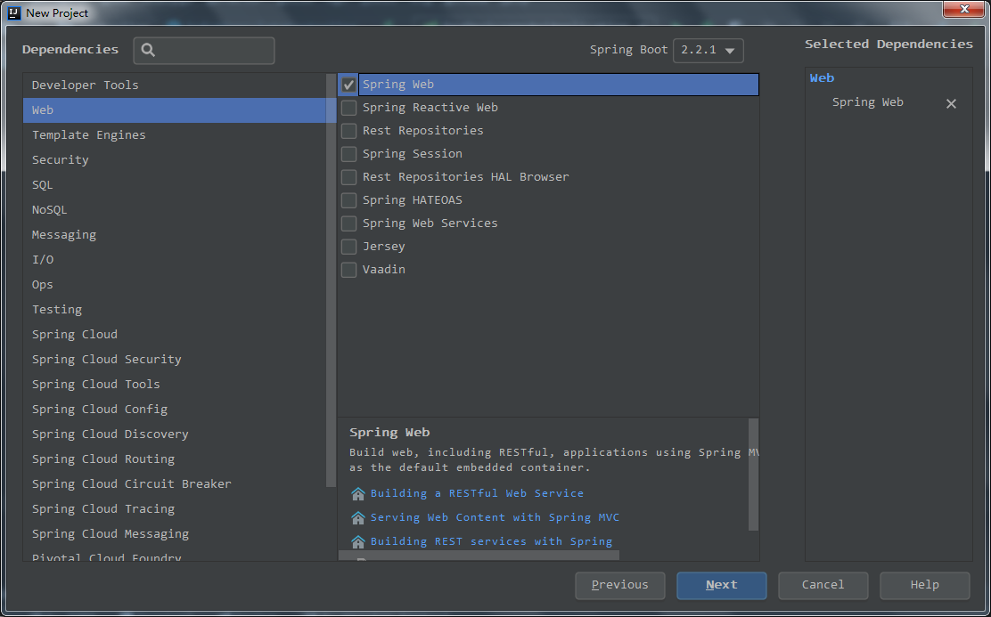Focus the dependencies search field
This screenshot has height=617, width=991.
214,51
